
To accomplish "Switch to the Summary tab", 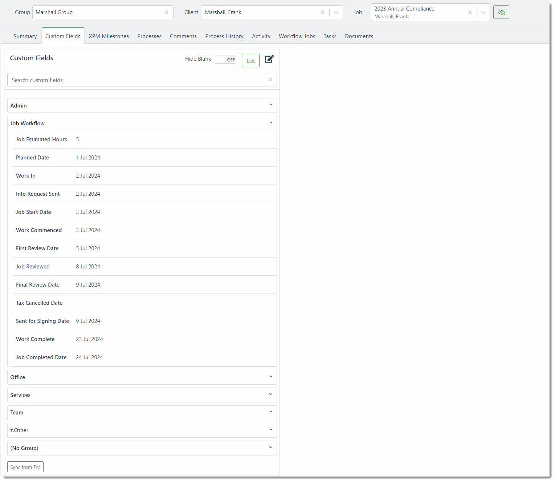I will tap(25, 36).
